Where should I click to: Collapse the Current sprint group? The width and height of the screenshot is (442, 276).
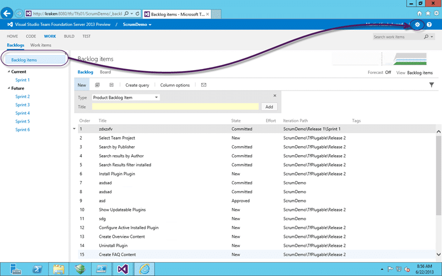click(x=9, y=72)
